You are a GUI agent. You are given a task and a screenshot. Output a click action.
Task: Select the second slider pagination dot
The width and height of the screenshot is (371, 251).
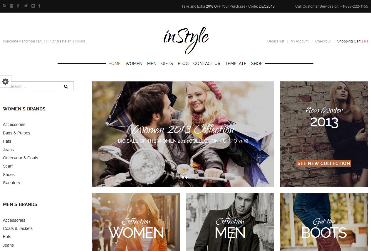[x=183, y=177]
